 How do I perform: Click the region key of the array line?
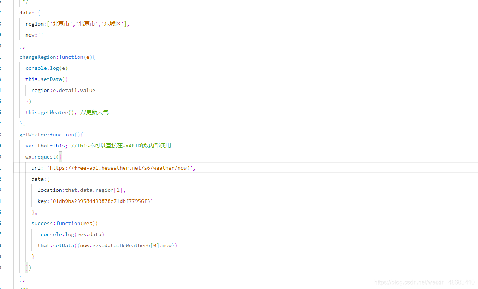point(35,24)
